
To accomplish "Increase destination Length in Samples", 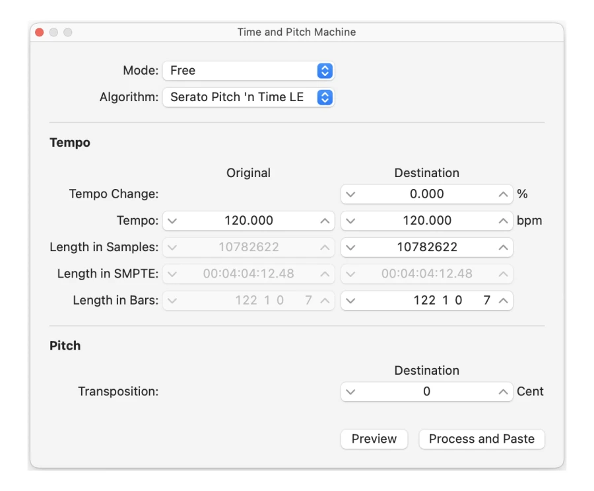I will tap(503, 247).
